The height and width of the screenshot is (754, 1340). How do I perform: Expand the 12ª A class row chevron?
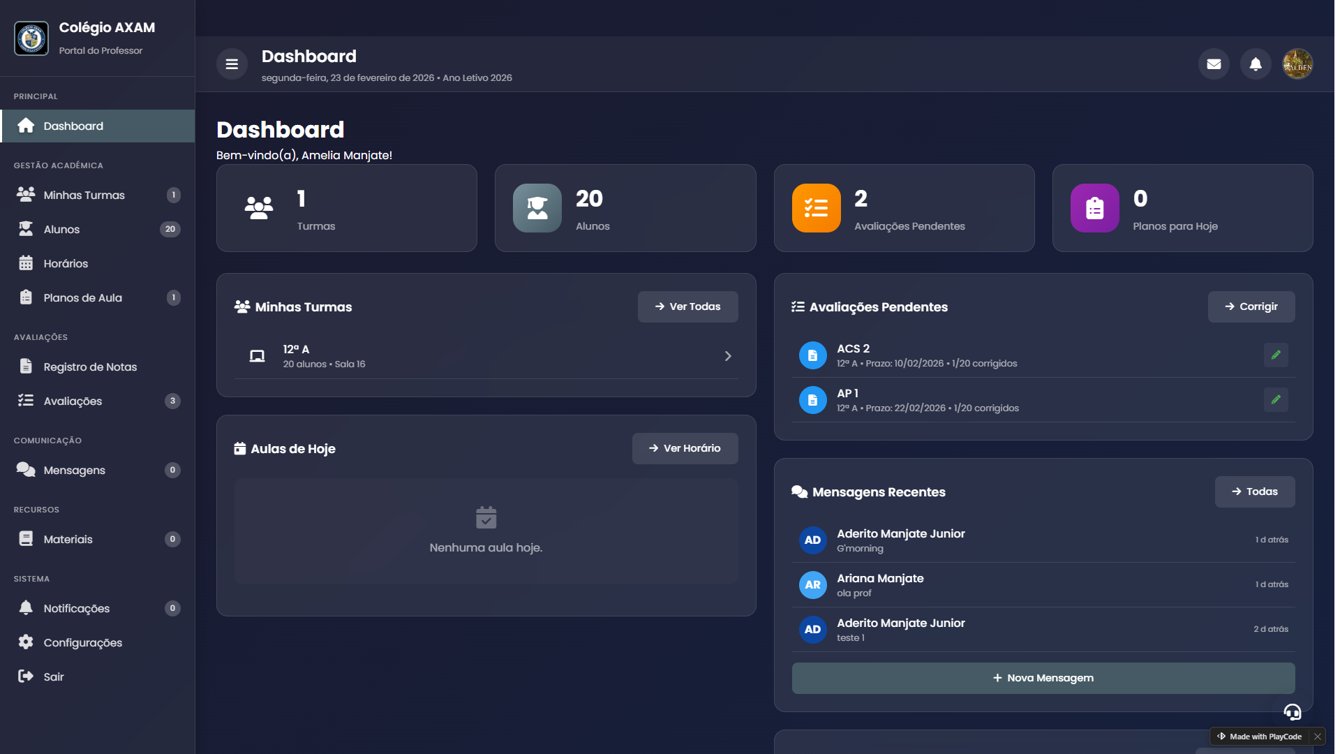[x=728, y=356]
